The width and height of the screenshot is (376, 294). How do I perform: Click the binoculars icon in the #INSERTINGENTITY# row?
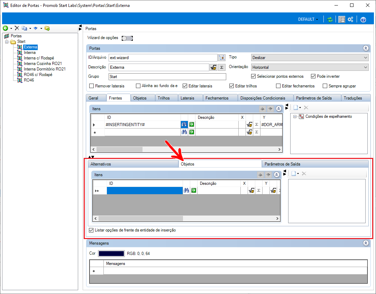coord(184,124)
